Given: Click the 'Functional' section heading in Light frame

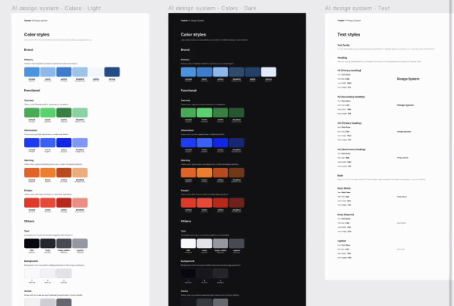Looking at the screenshot, I should 32,91.
